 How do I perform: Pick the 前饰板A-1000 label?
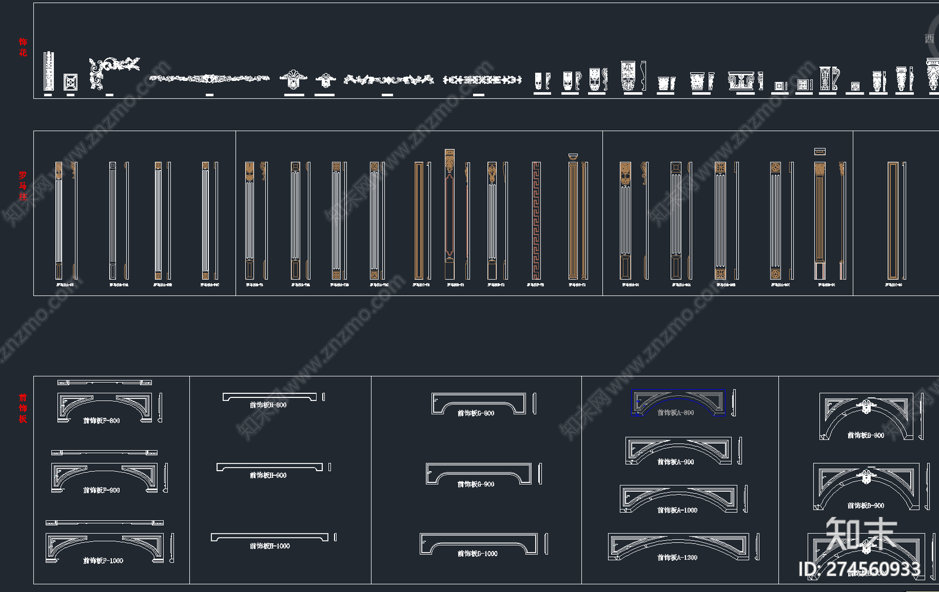tap(677, 511)
